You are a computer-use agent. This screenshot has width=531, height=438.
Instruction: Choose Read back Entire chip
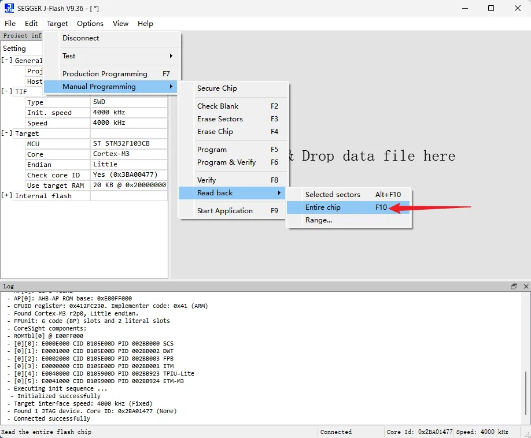click(348, 207)
